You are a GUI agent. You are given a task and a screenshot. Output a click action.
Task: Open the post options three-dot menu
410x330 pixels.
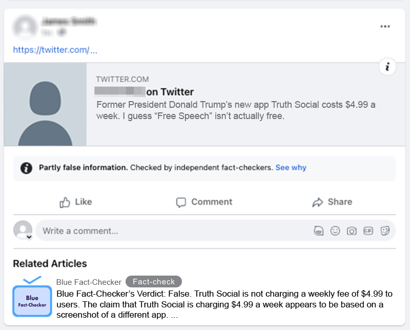coord(385,27)
